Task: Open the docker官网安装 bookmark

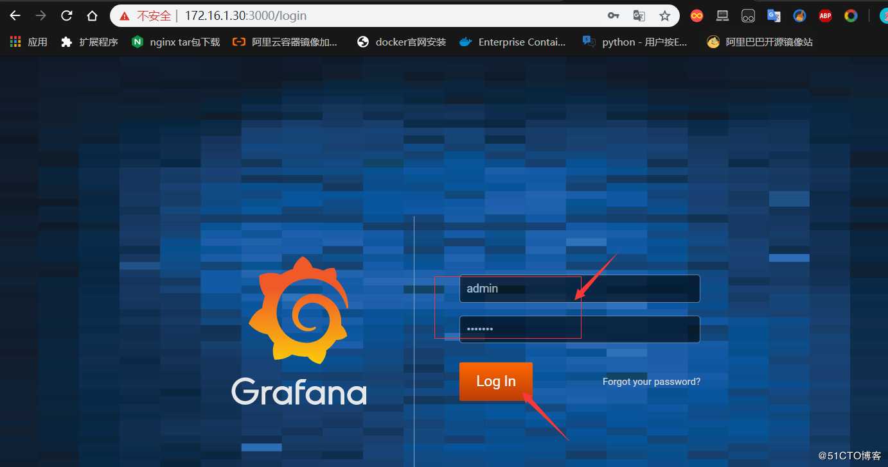Action: (x=402, y=42)
